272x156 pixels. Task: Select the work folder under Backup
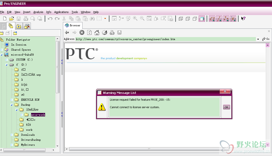tap(29, 130)
